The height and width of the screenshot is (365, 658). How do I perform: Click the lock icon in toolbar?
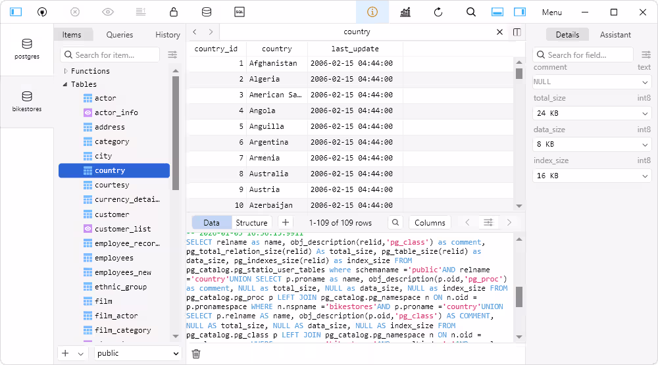173,12
